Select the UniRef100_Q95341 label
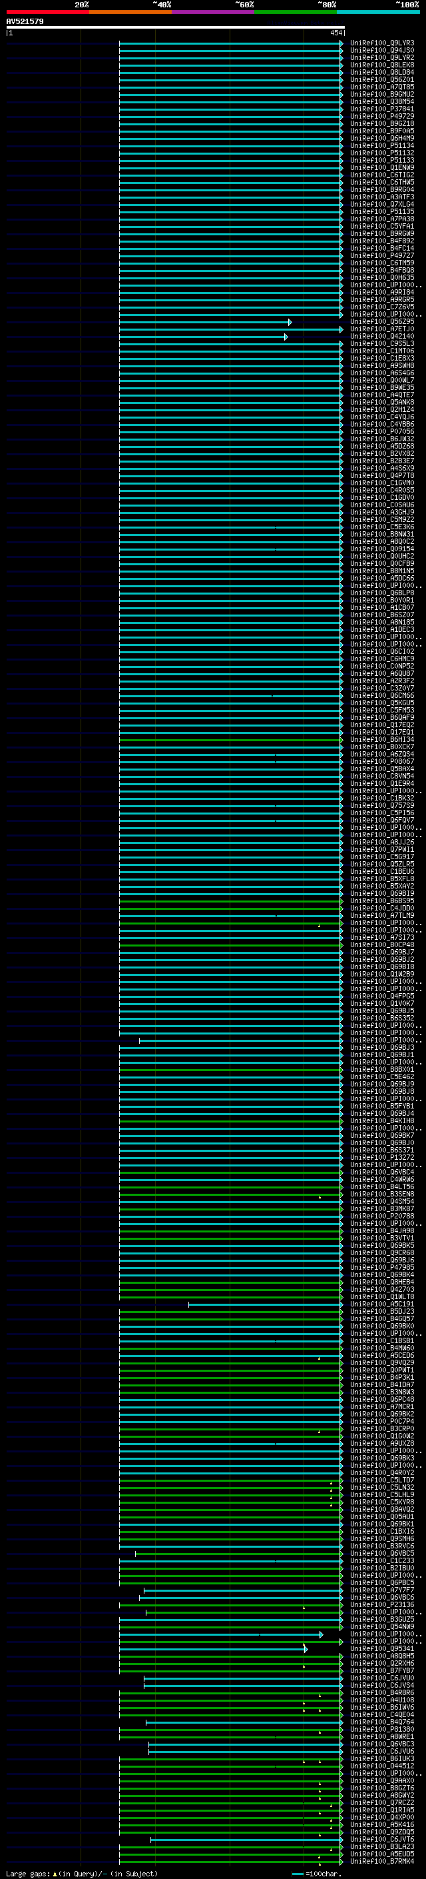Viewport: 426px width, 1879px height. pyautogui.click(x=381, y=1648)
